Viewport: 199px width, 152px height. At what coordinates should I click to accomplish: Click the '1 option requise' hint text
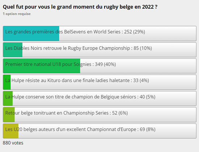tap(17, 14)
